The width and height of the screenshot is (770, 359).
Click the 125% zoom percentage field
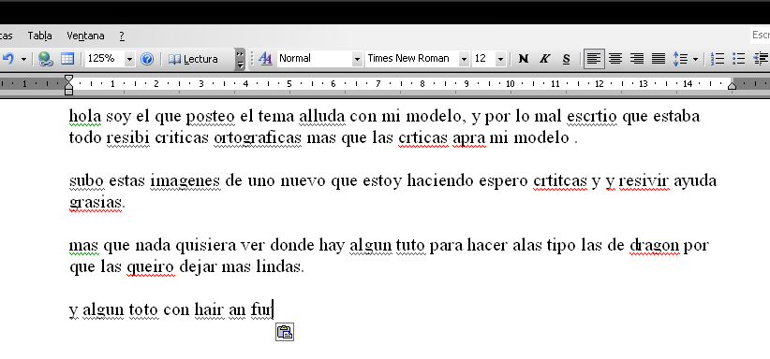click(x=104, y=59)
